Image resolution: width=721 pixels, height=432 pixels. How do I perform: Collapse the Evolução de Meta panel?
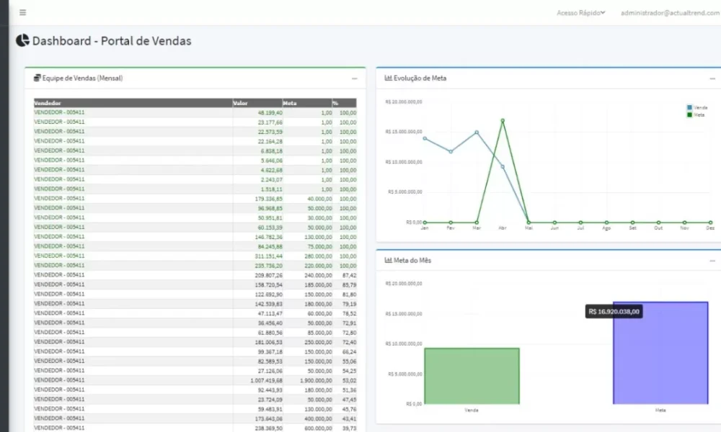pyautogui.click(x=712, y=78)
